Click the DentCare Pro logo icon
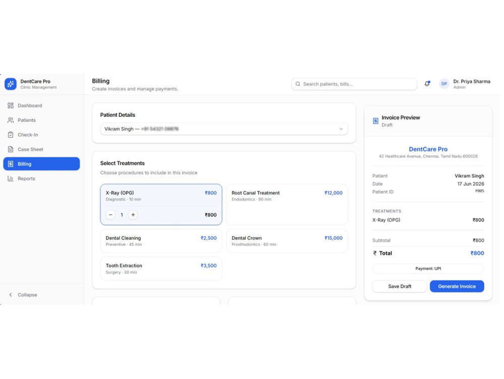504x379 pixels. (11, 84)
